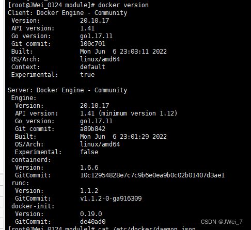This screenshot has width=251, height=230.
Task: Click the long containerd GitCommit hash
Action: [x=152, y=175]
